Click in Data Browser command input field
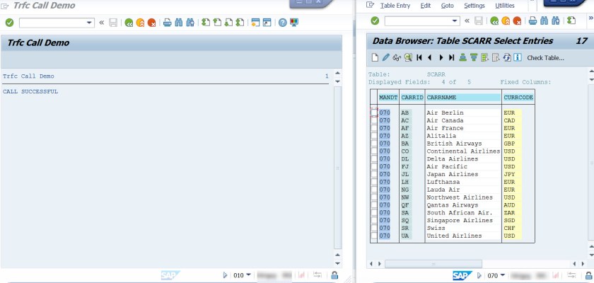 point(418,21)
